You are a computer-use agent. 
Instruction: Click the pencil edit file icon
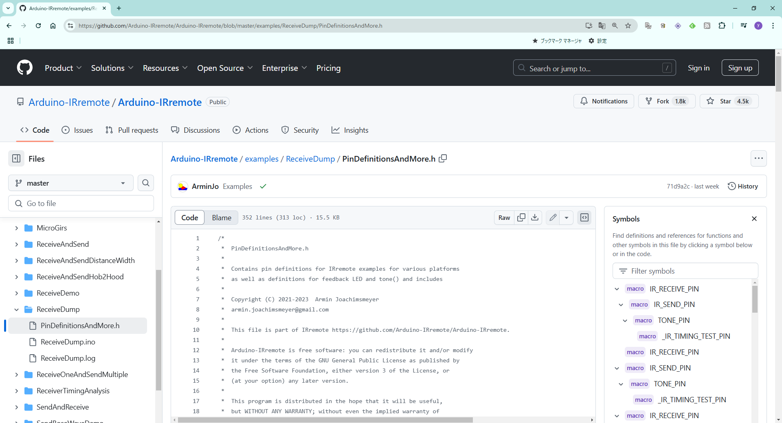pos(553,217)
